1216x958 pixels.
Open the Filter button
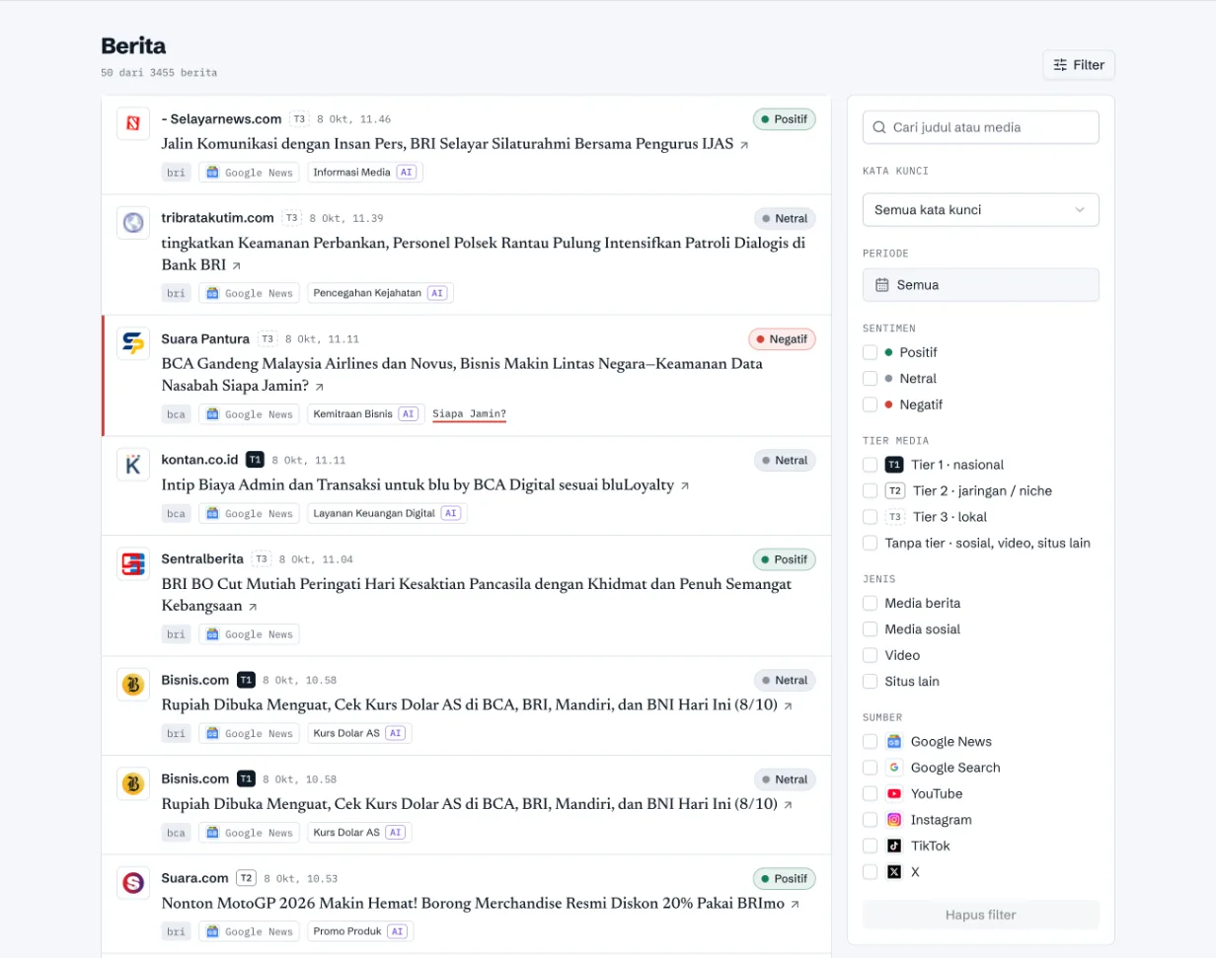click(1079, 65)
